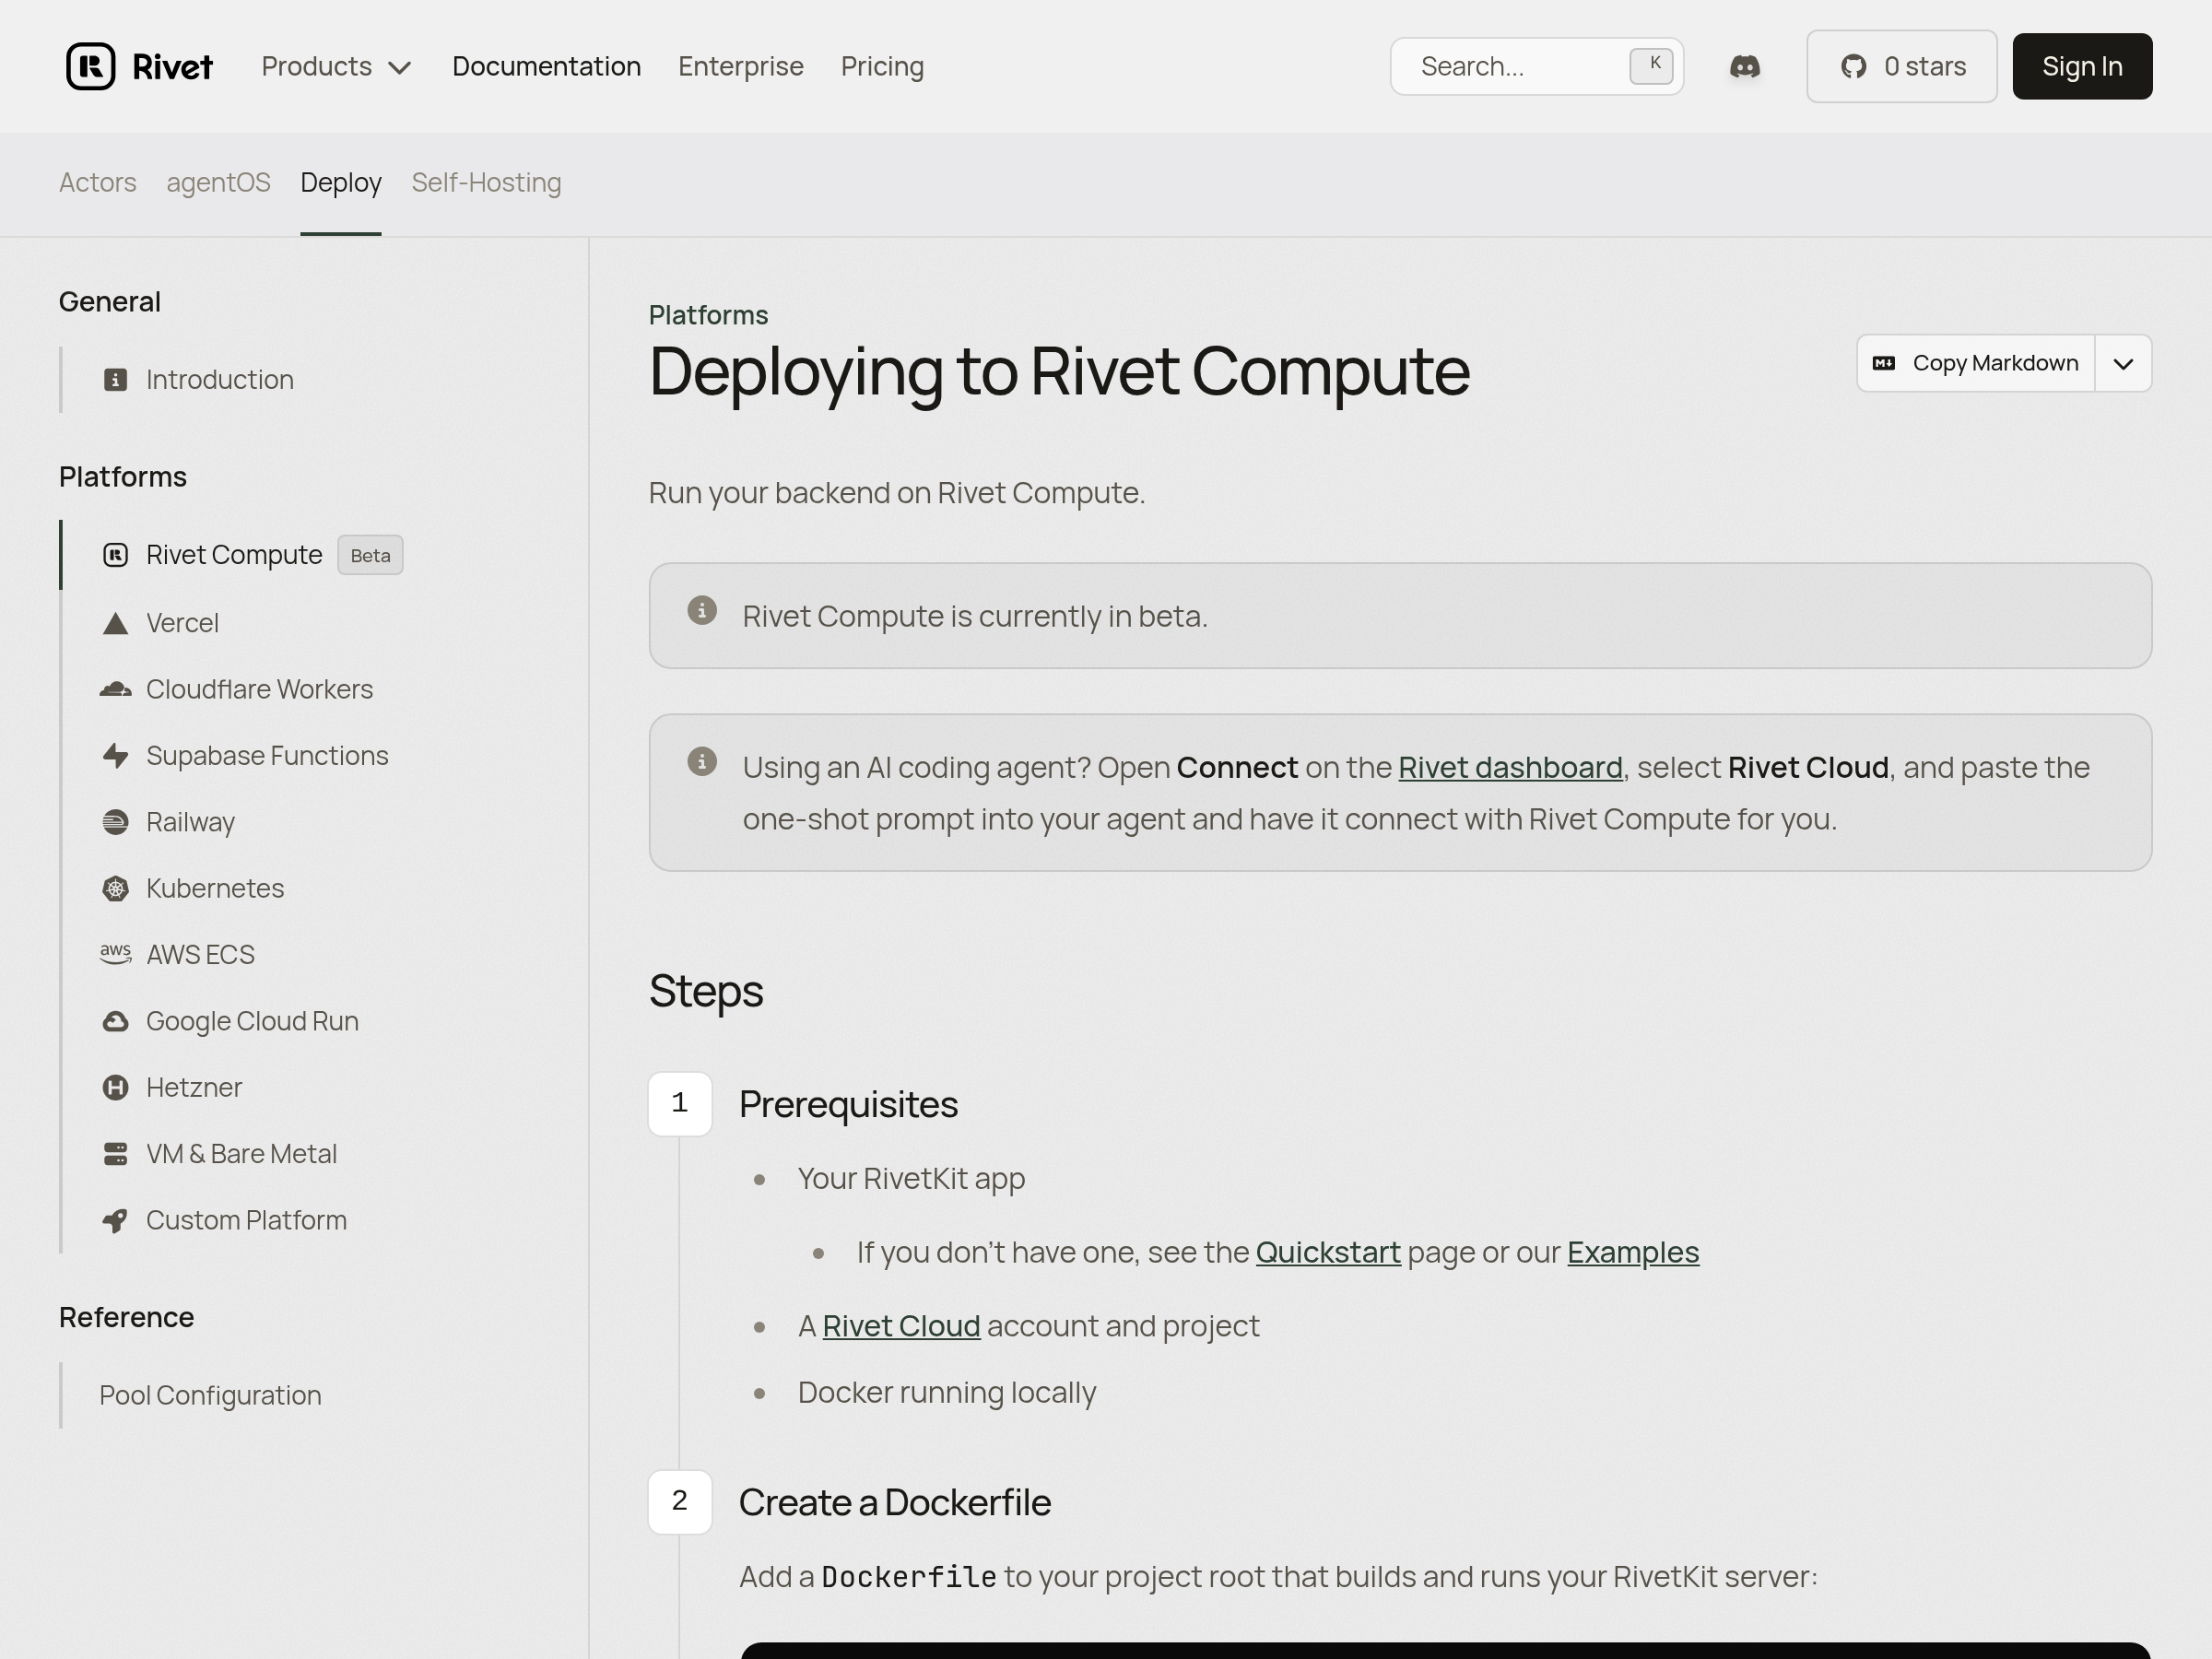Screen dimensions: 2212x1659
Task: Switch to the Actors tab
Action: click(98, 182)
